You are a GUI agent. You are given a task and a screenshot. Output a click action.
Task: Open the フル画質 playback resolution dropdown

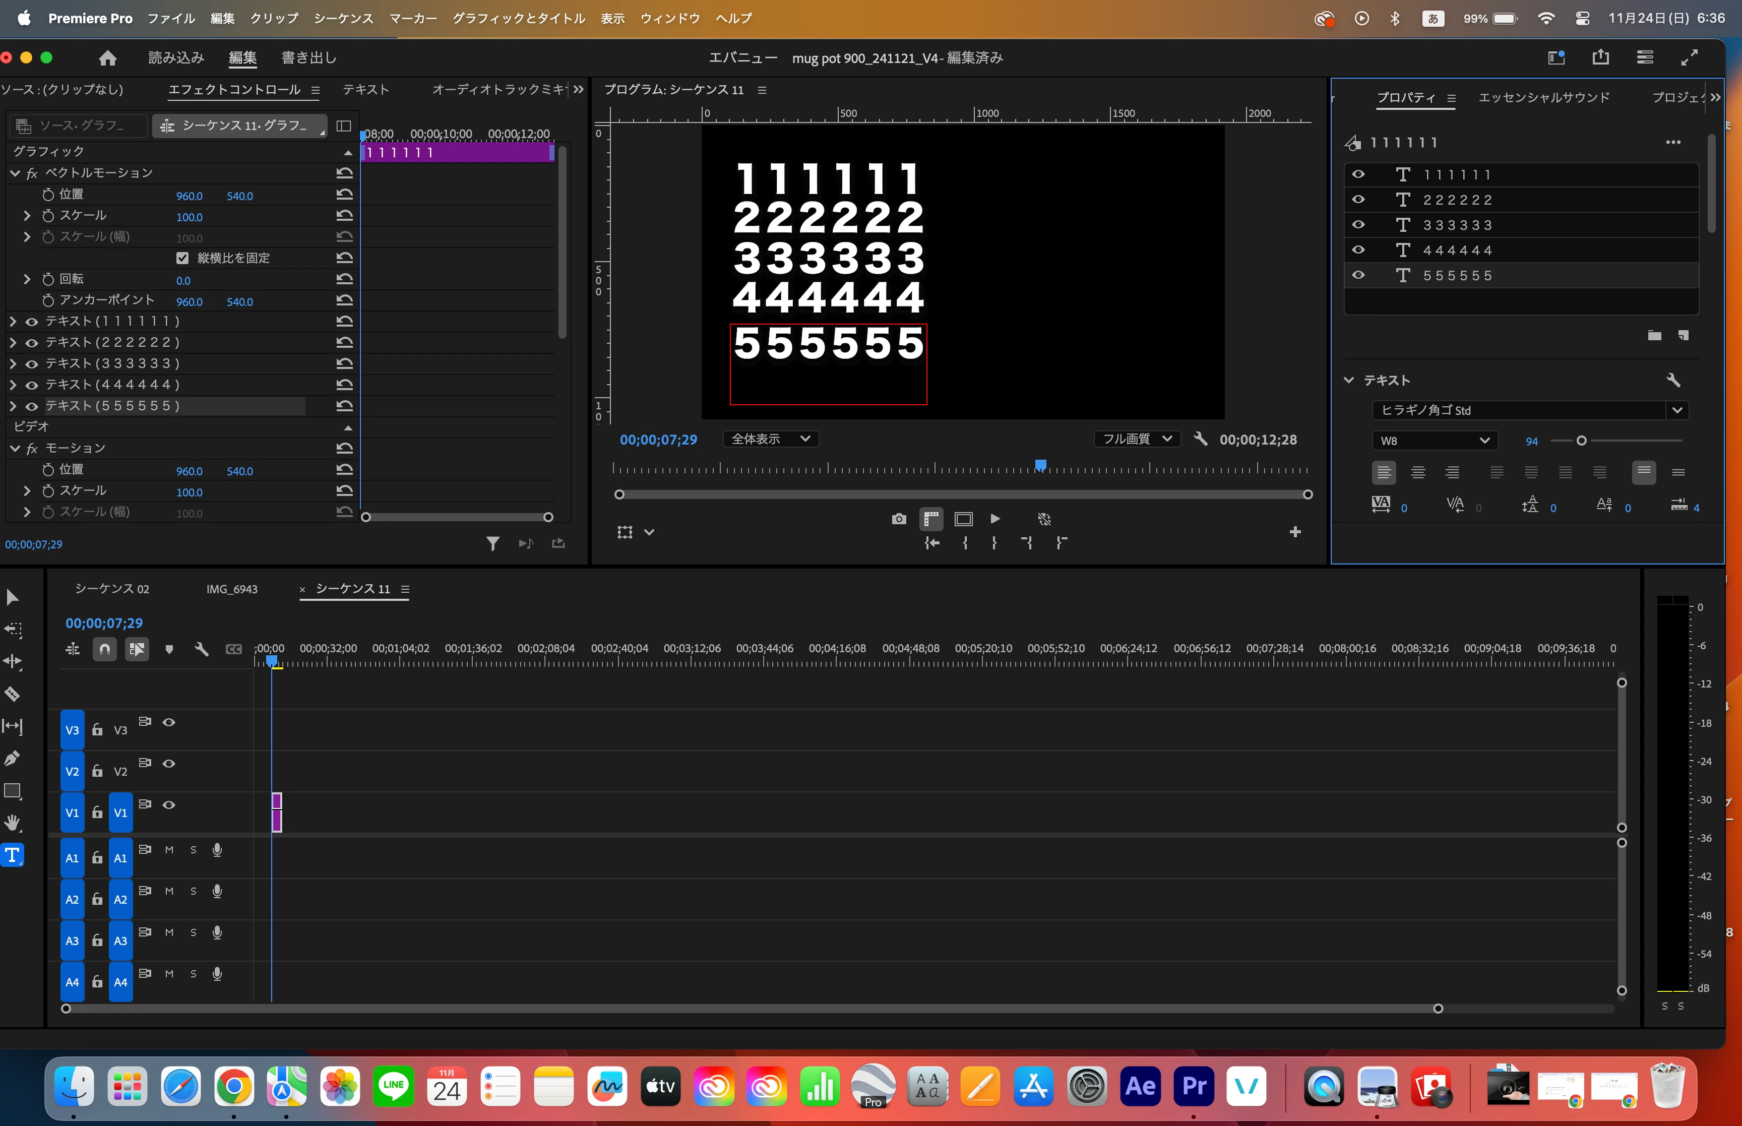1136,439
